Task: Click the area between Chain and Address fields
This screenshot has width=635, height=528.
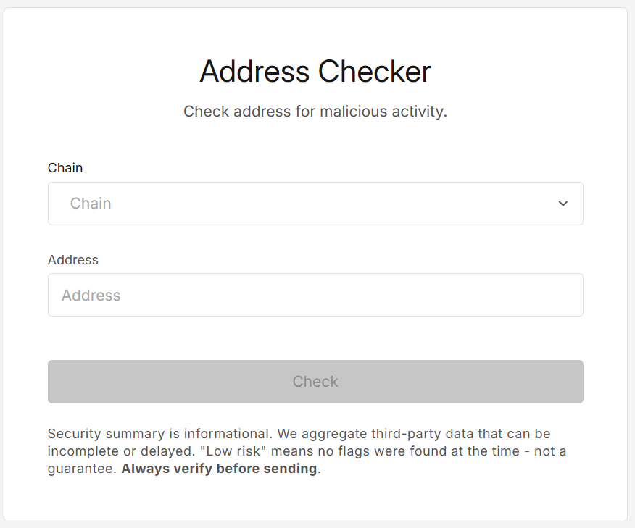Action: [315, 243]
